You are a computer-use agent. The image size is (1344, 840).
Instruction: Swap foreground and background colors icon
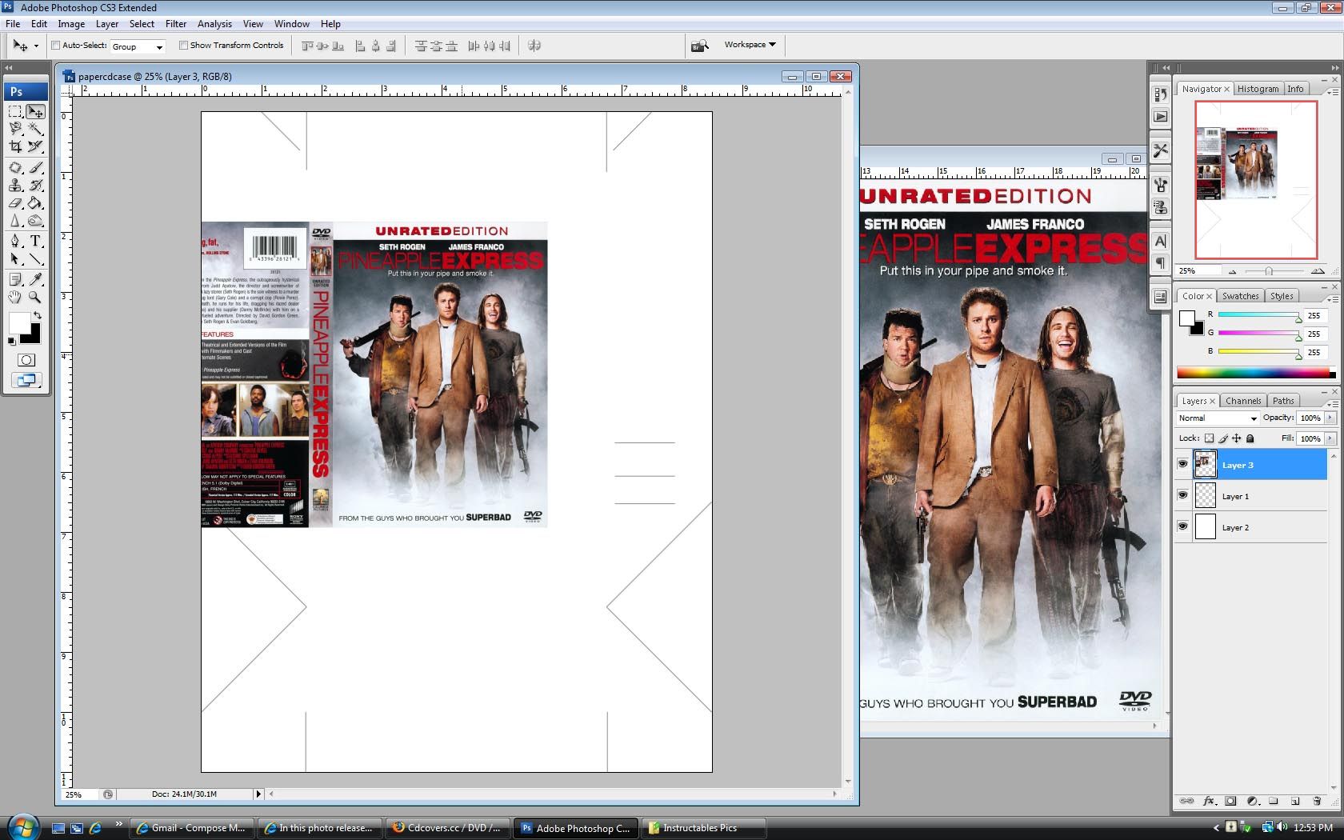(37, 316)
